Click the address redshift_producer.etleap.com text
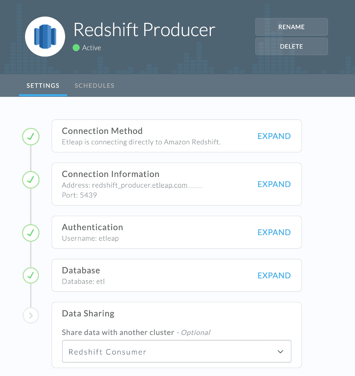355x376 pixels. click(x=140, y=185)
